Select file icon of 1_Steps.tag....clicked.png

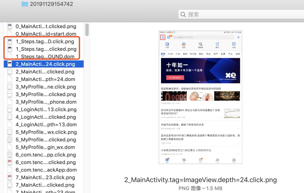pos(10,49)
